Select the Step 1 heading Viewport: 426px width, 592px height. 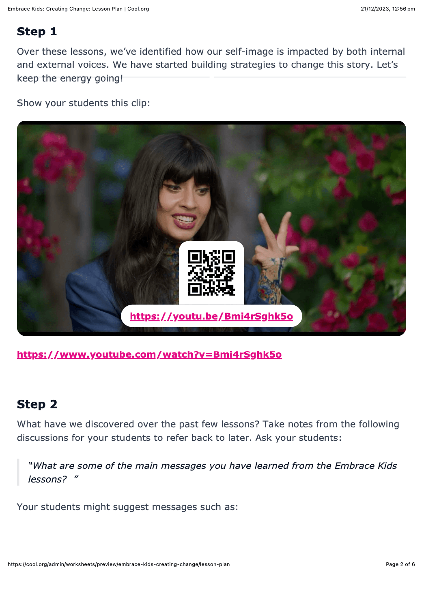(x=37, y=32)
